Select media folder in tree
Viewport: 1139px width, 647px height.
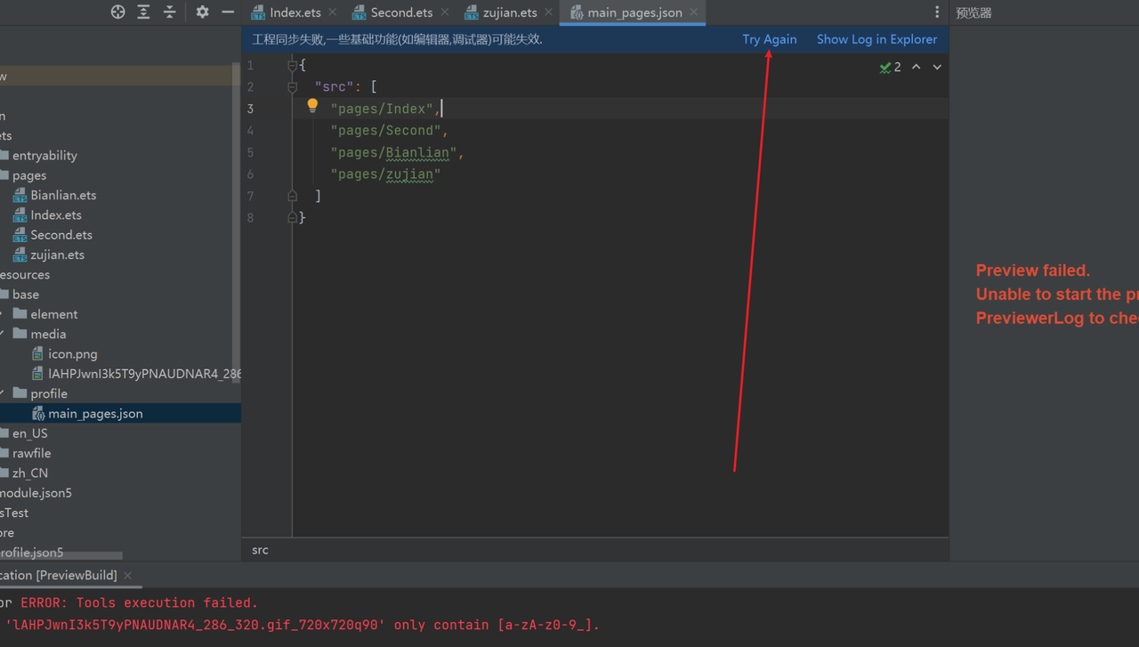point(48,334)
